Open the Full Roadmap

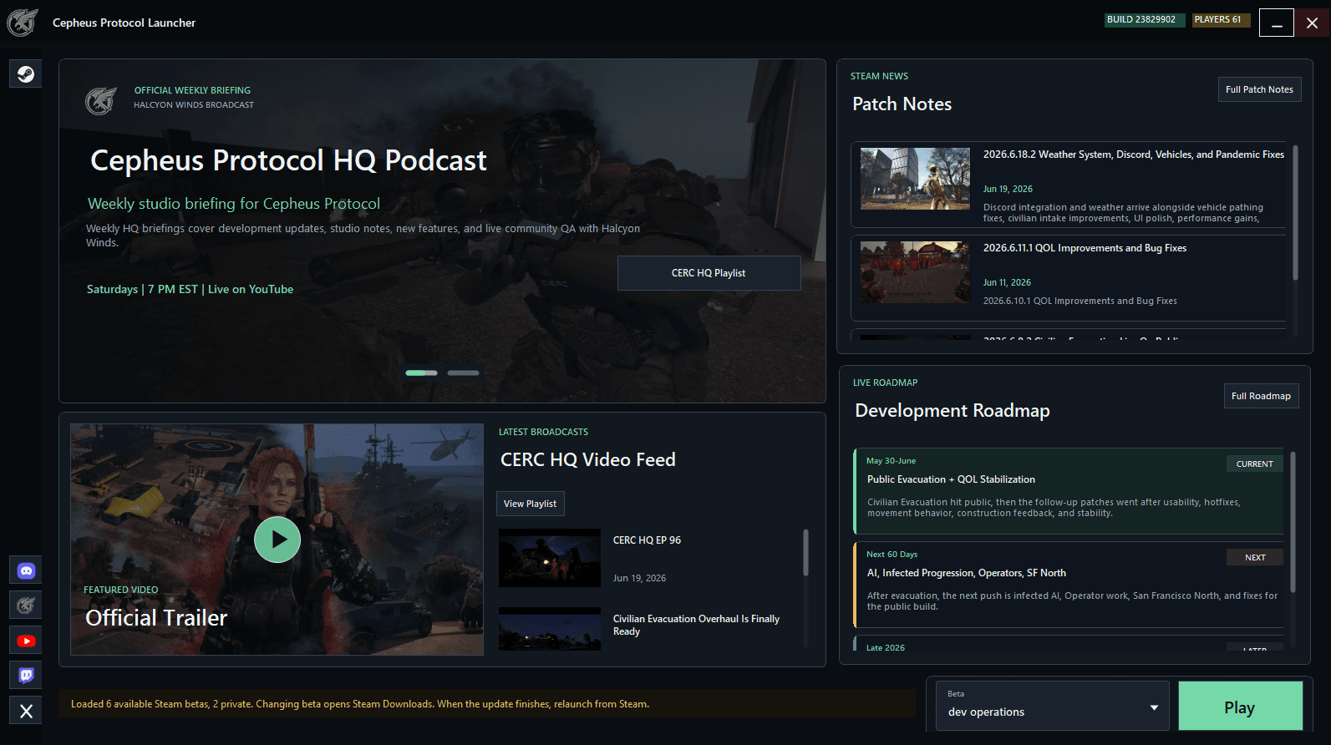click(x=1261, y=396)
